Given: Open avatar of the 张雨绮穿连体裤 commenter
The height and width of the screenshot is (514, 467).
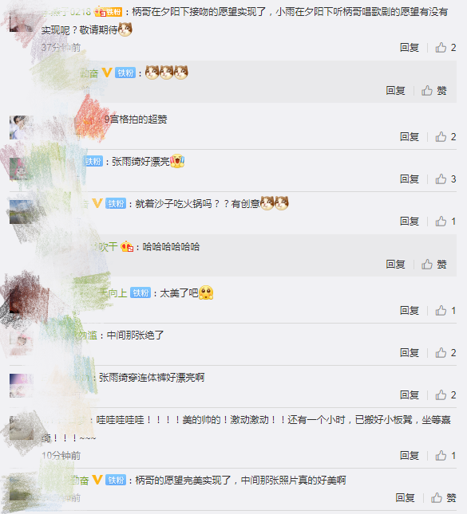Looking at the screenshot, I should click(21, 386).
